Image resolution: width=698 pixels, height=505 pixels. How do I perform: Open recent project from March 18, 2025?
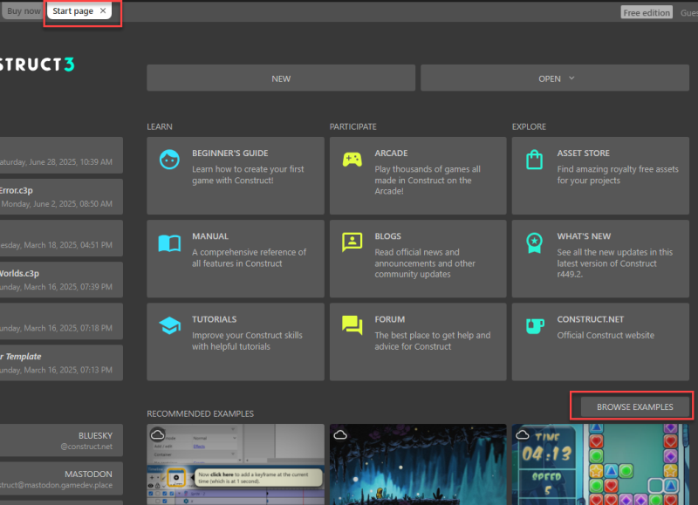click(x=61, y=238)
